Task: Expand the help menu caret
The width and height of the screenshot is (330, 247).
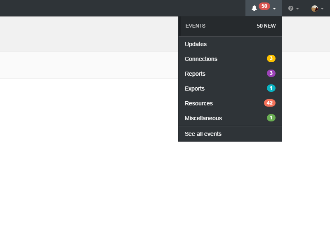Action: point(297,9)
